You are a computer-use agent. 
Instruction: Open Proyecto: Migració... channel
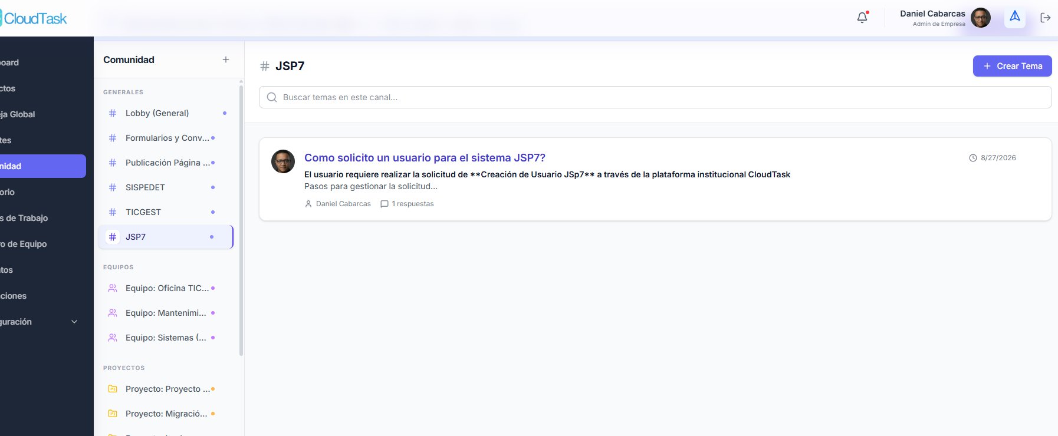(x=166, y=414)
